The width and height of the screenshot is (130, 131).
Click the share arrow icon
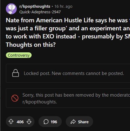73,122
